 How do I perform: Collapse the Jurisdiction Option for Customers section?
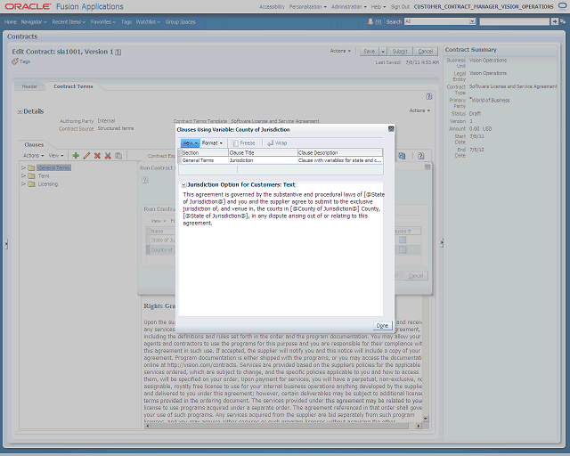[x=184, y=185]
